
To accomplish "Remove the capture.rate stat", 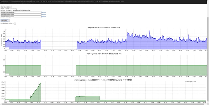I will click(44, 12).
